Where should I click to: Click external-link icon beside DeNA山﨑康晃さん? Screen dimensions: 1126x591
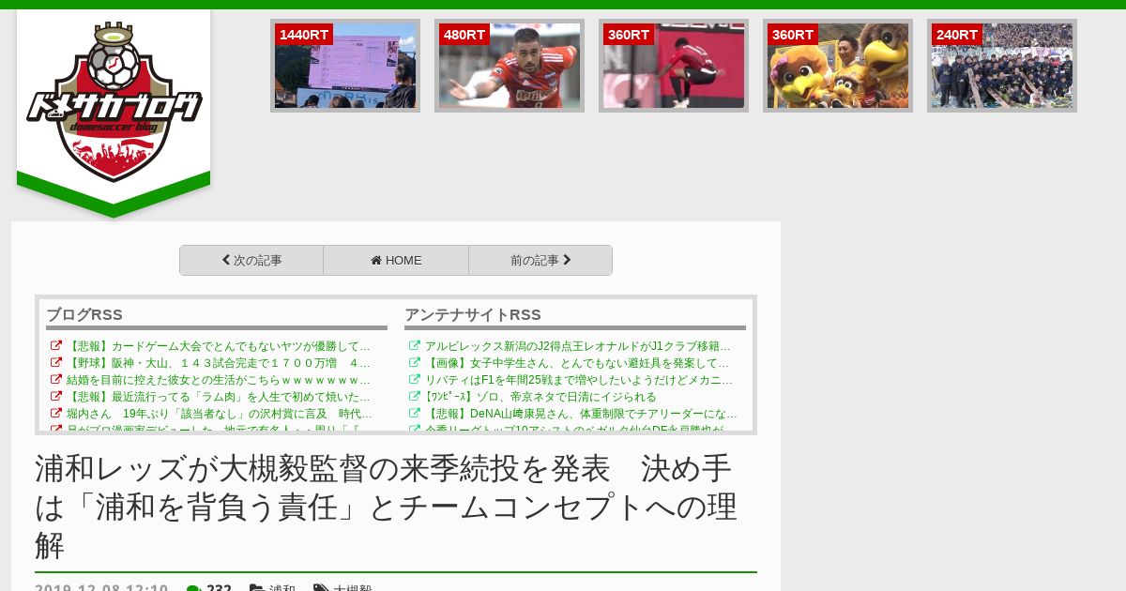415,414
